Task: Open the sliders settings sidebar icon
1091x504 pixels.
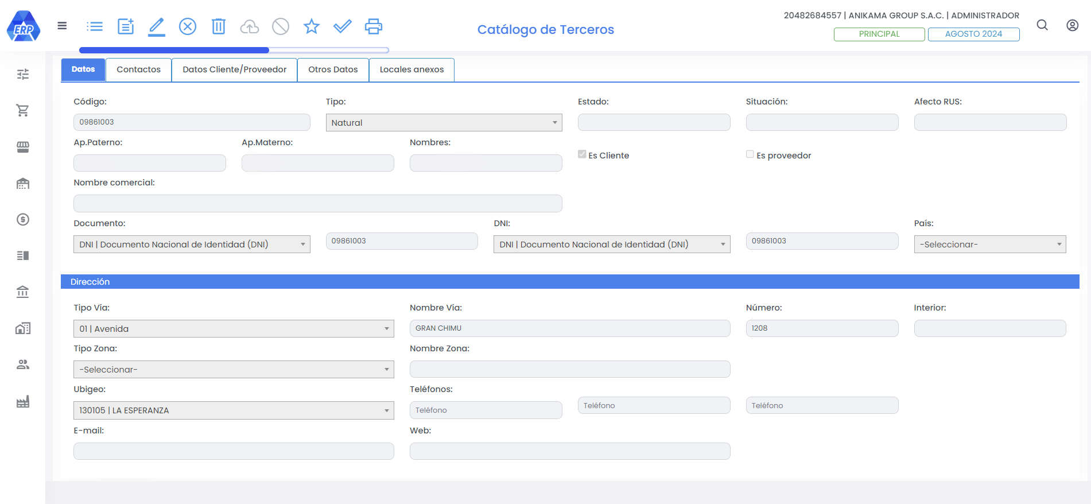Action: [x=23, y=74]
